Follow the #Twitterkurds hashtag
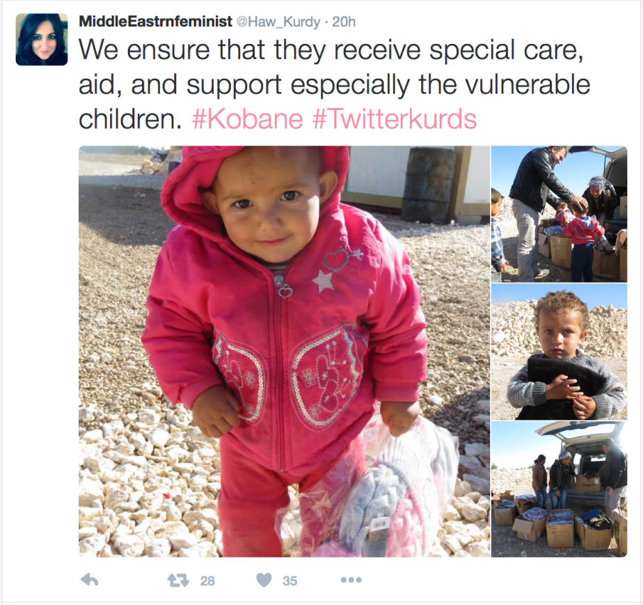 pos(395,119)
